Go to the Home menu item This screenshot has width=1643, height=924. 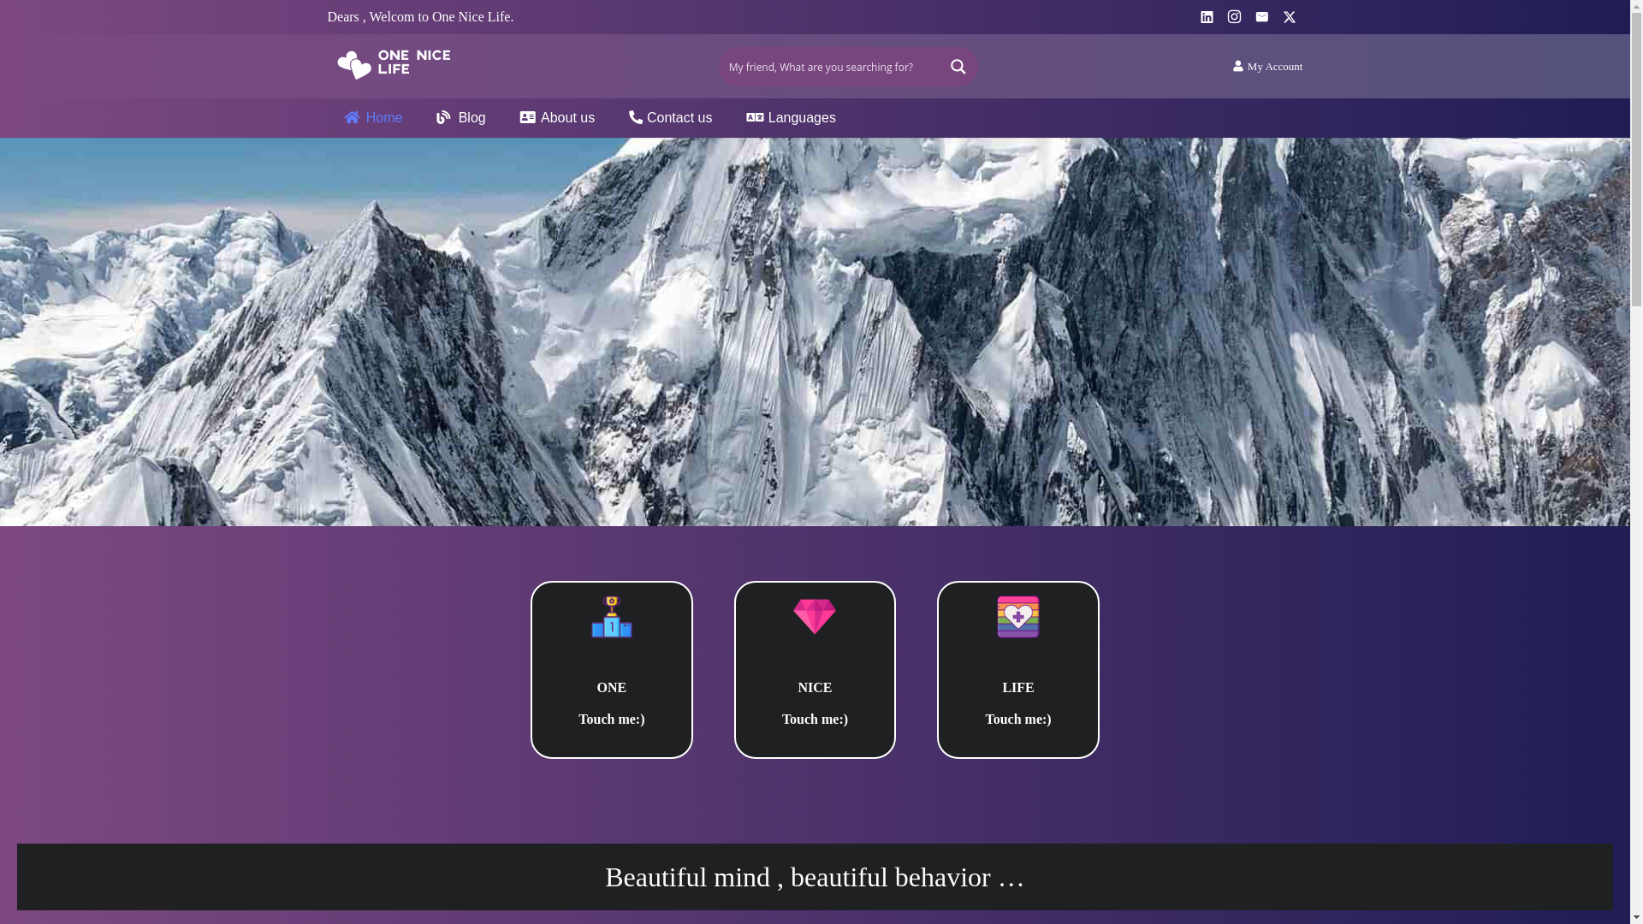[x=373, y=118]
